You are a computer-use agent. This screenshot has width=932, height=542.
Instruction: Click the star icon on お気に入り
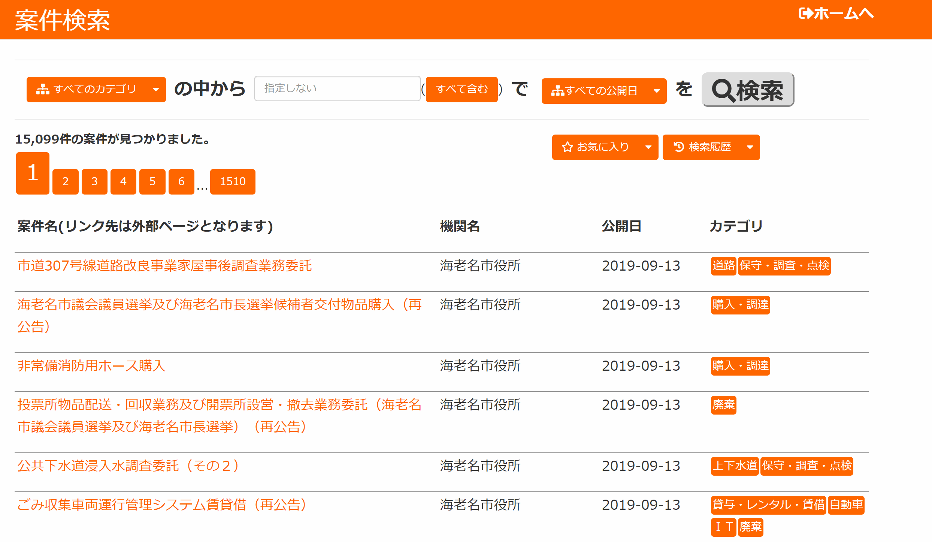(x=567, y=147)
